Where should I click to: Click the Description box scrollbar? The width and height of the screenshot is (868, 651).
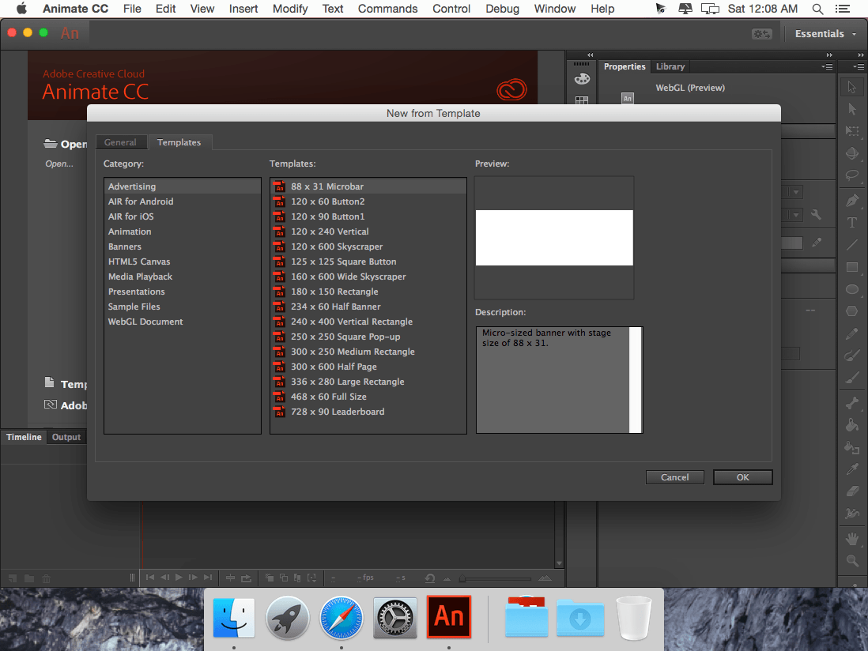[636, 380]
